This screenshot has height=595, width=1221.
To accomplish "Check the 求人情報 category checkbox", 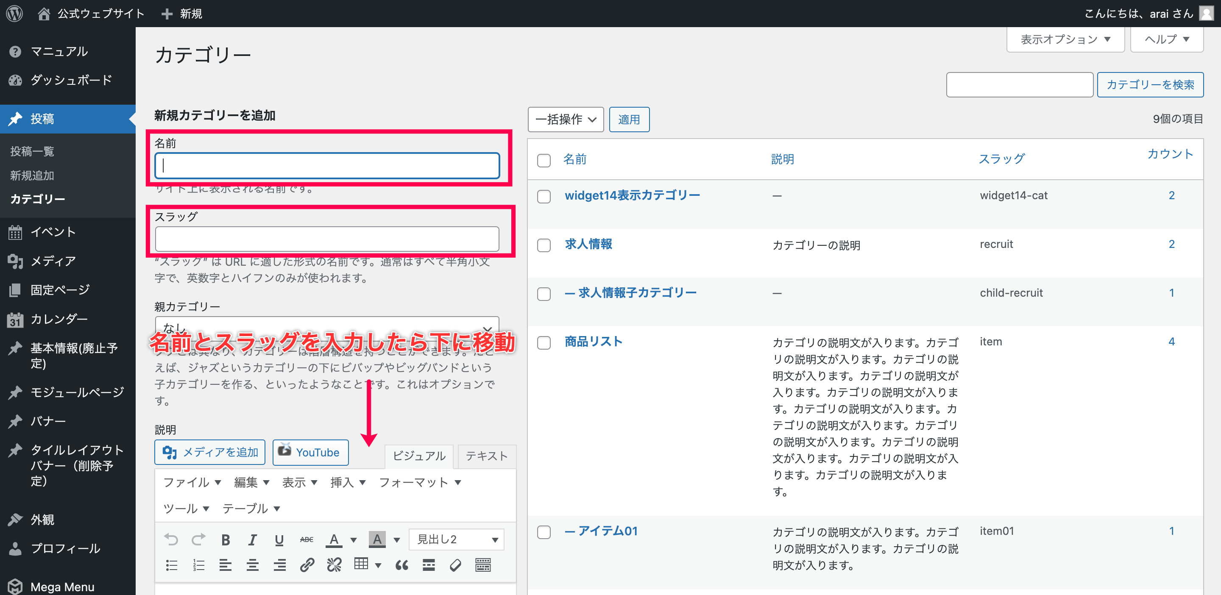I will pos(544,245).
